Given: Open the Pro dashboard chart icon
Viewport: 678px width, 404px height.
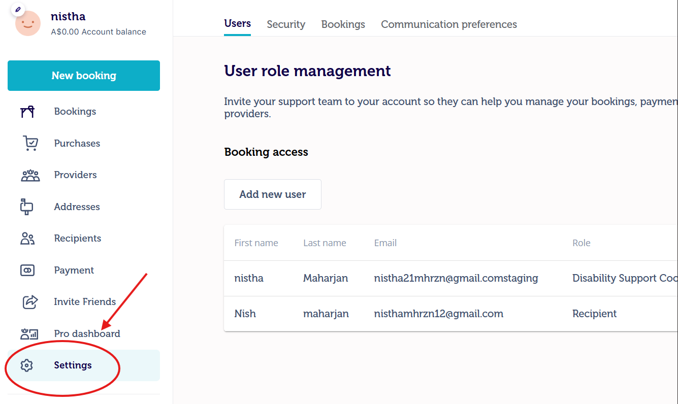Looking at the screenshot, I should 29,333.
